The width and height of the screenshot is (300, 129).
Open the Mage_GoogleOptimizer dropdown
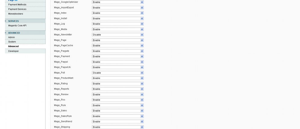pos(118,2)
